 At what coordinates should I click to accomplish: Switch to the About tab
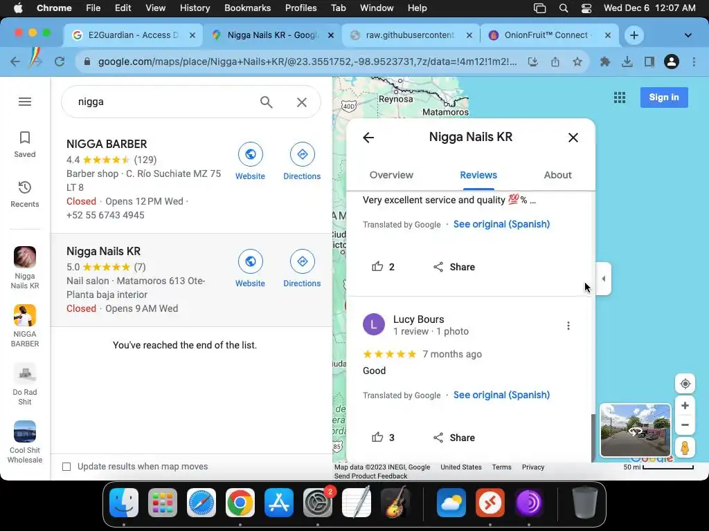tap(557, 175)
